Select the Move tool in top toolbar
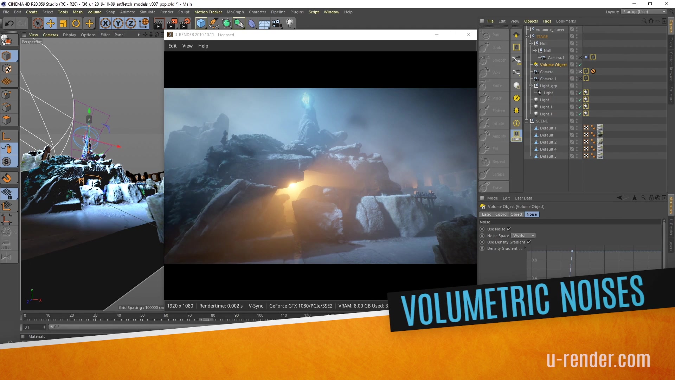The image size is (675, 380). tap(51, 24)
